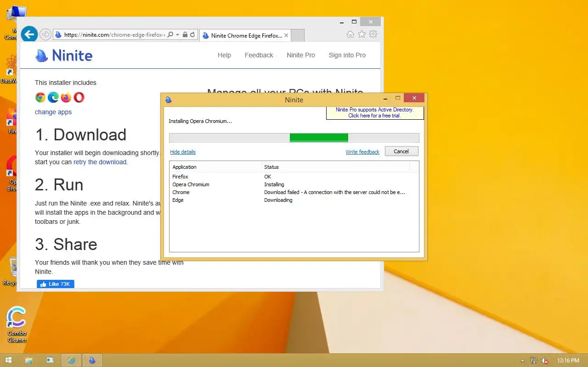Select the Chrome row in list
Viewport: 588px width, 367px height.
[294, 192]
